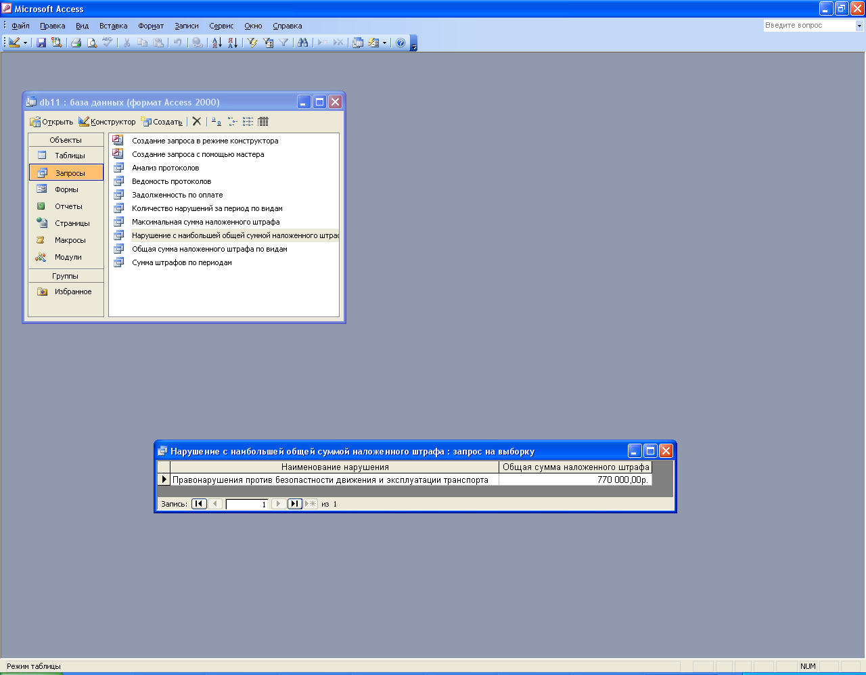Screen dimensions: 866x675
Task: Click the New Object toolbar icon
Action: tap(373, 43)
